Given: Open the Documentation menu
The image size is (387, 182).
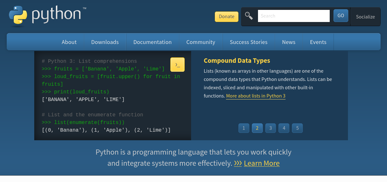Looking at the screenshot, I should tap(152, 42).
